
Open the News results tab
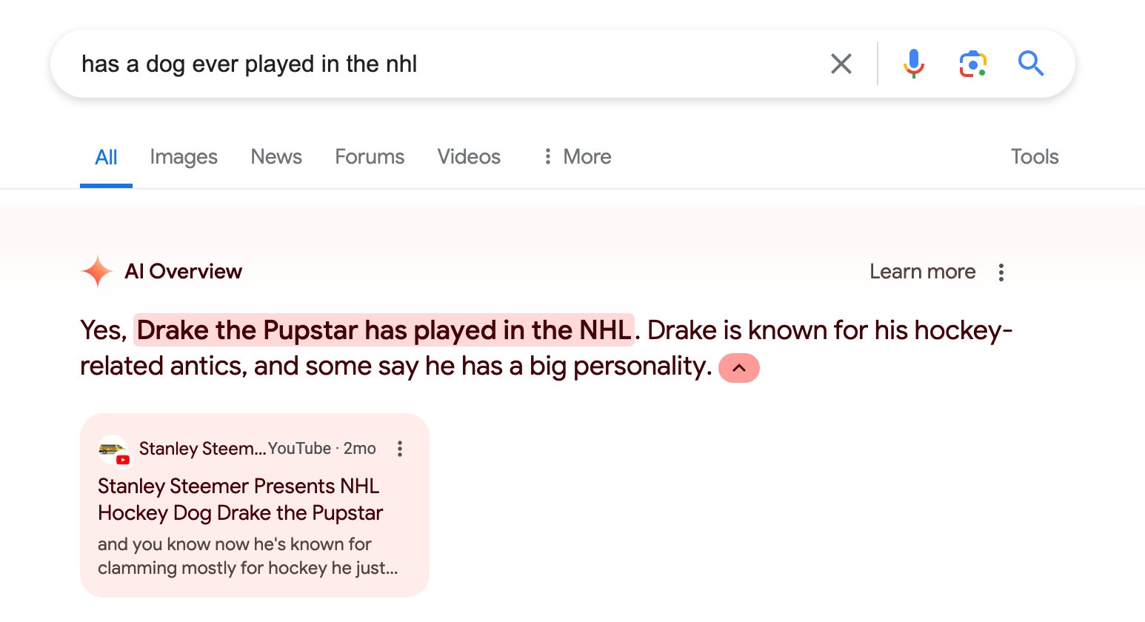pos(276,156)
